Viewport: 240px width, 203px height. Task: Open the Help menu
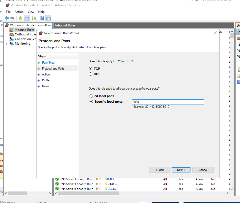(41, 12)
